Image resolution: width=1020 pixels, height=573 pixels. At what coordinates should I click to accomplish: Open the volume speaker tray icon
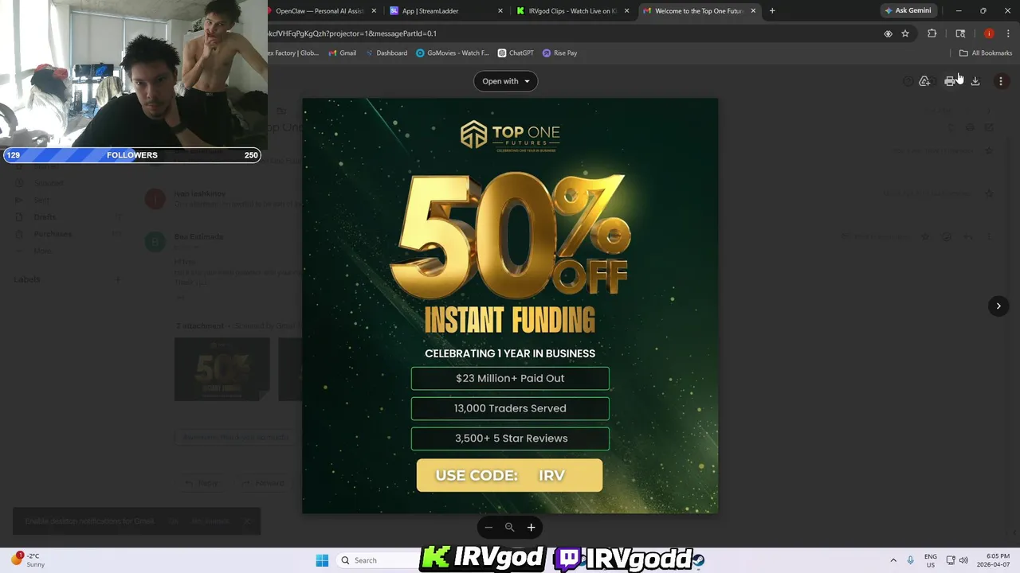(x=963, y=560)
